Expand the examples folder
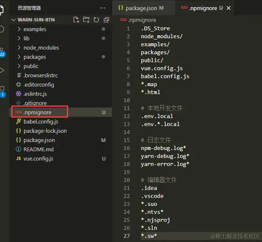This screenshot has height=242, width=262. (61, 29)
